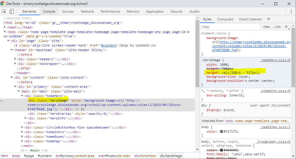Image resolution: width=296 pixels, height=159 pixels.
Task: Click the #717171 body color swatch
Action: tap(221, 131)
